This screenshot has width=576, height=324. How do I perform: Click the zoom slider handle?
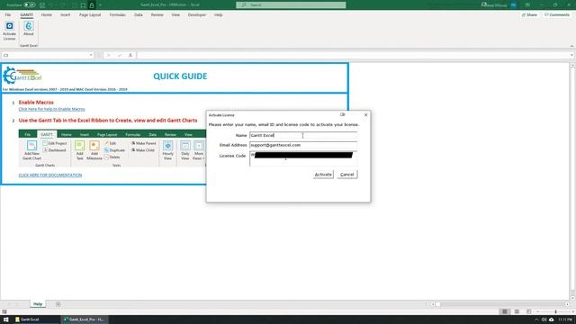click(x=555, y=312)
